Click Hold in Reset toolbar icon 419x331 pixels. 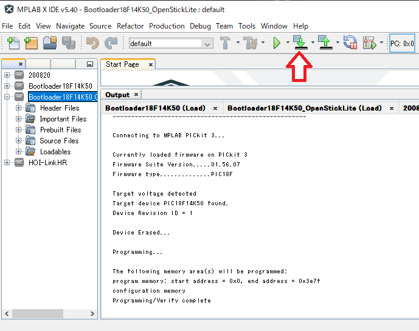click(x=350, y=43)
